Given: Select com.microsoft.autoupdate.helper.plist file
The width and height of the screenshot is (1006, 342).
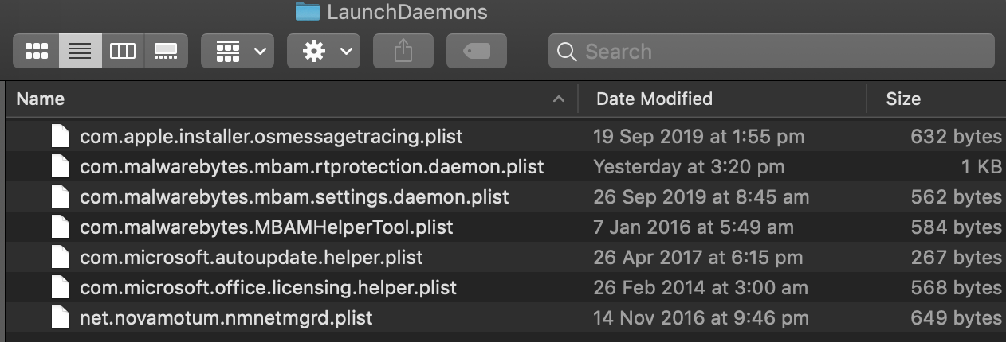Looking at the screenshot, I should click(251, 258).
